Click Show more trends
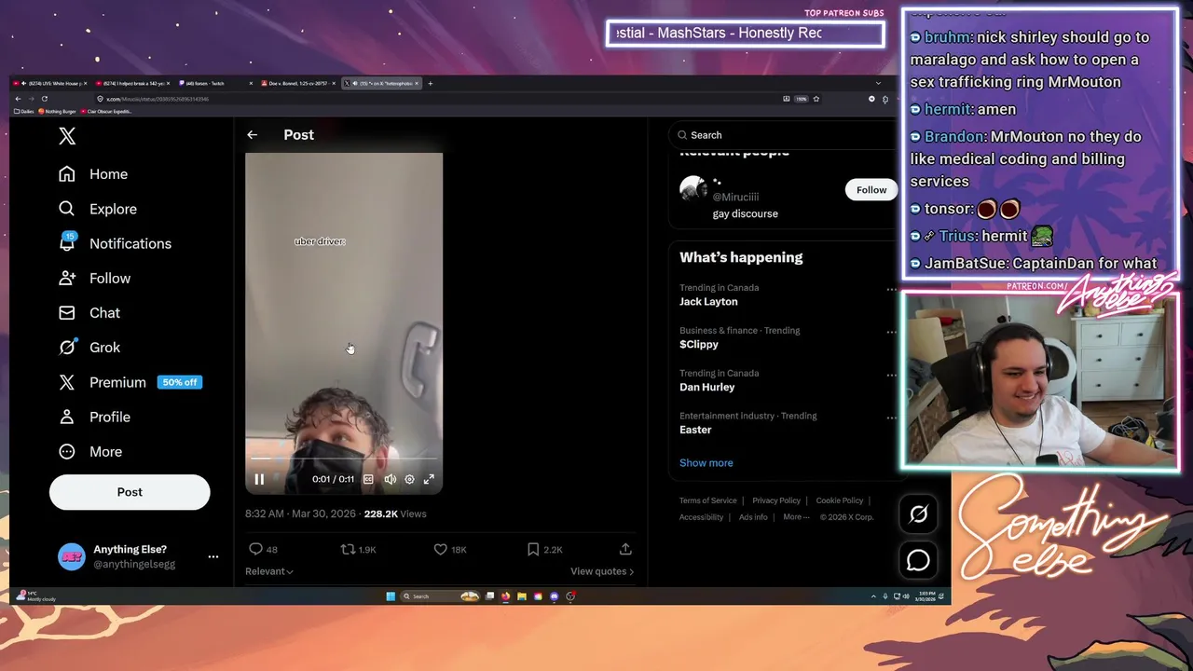Viewport: 1193px width, 671px height. [706, 462]
